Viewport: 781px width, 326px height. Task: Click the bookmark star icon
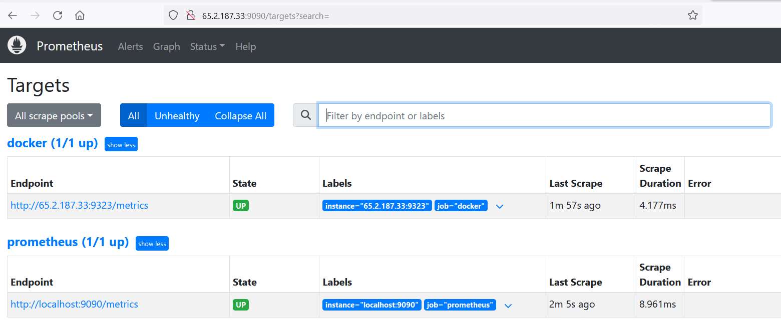693,15
